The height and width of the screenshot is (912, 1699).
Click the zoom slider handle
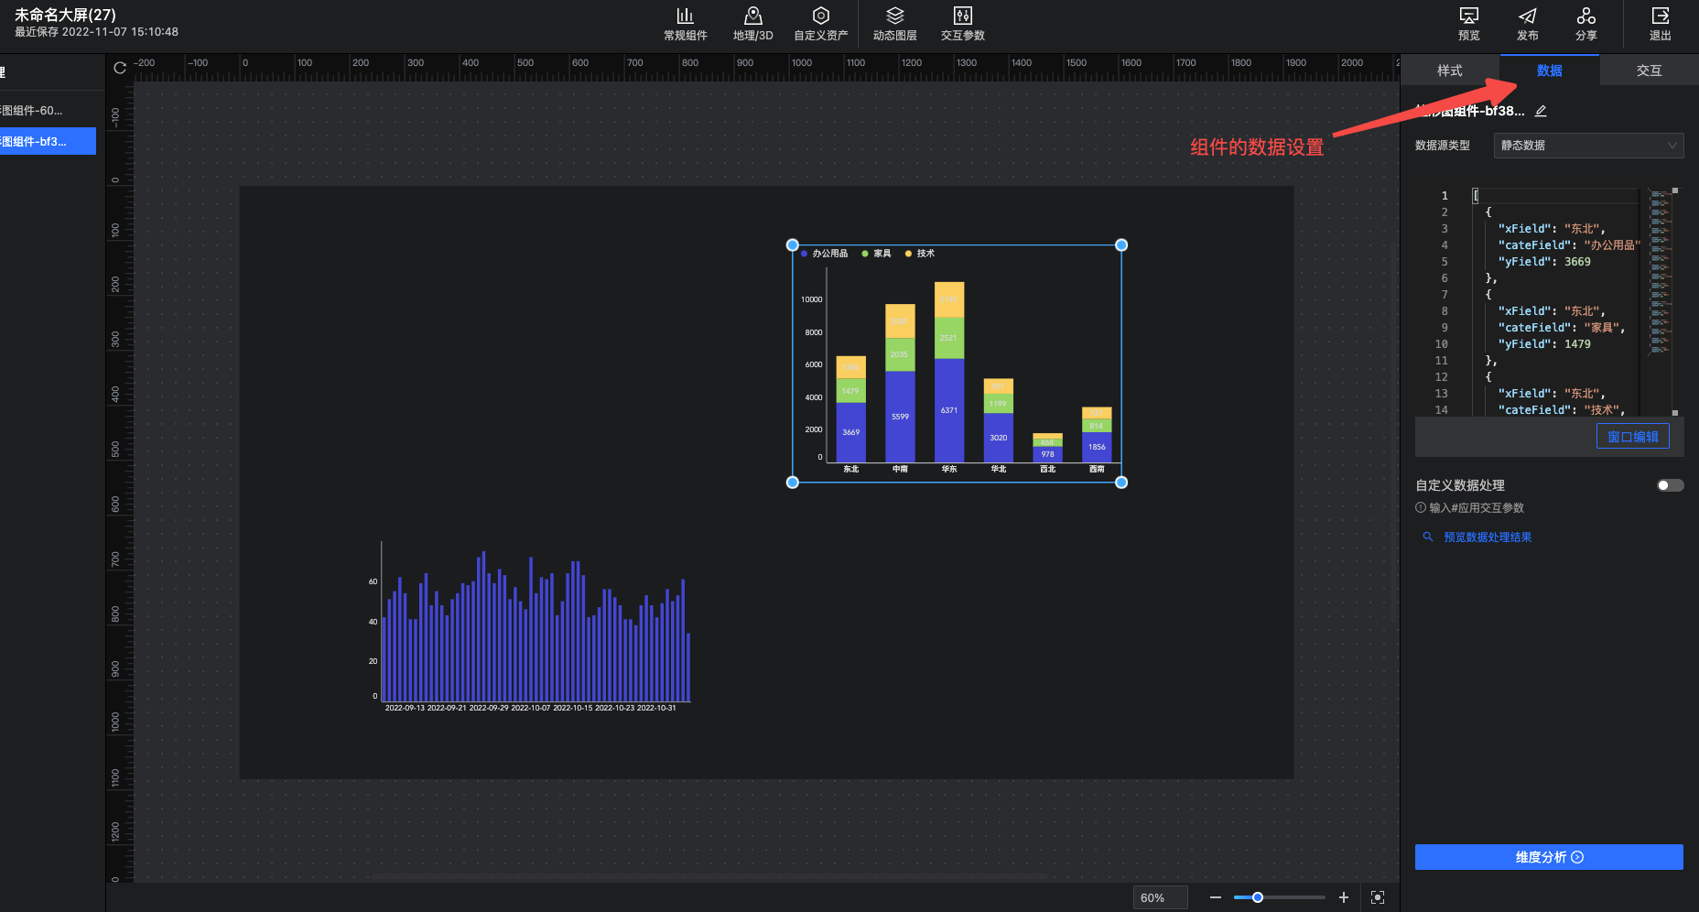point(1258,897)
